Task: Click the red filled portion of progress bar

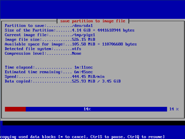Action: 15,109
